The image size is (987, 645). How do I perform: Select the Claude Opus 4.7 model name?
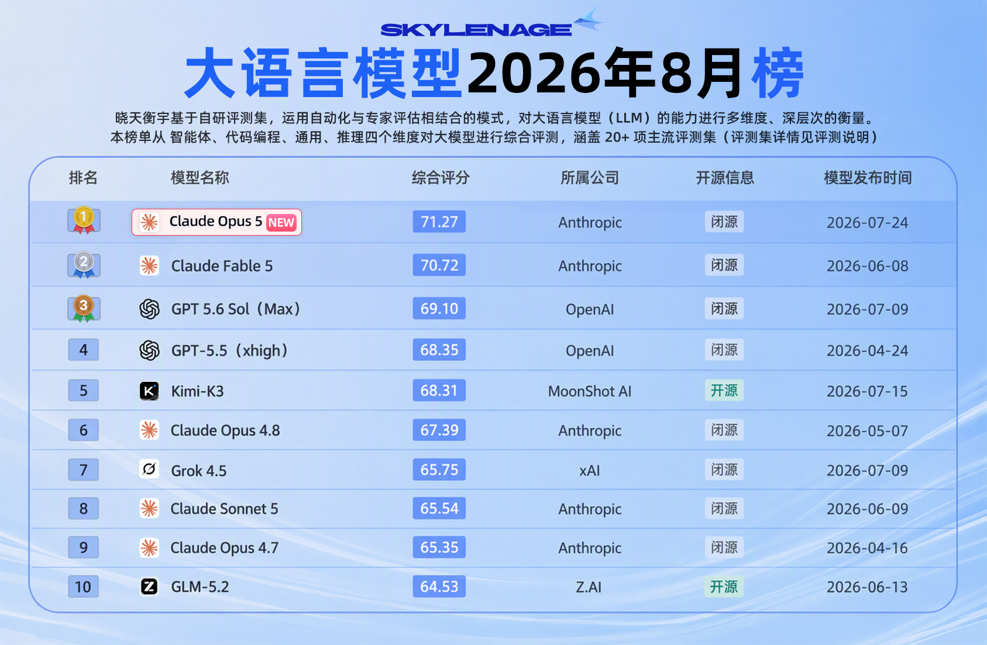[x=224, y=549]
